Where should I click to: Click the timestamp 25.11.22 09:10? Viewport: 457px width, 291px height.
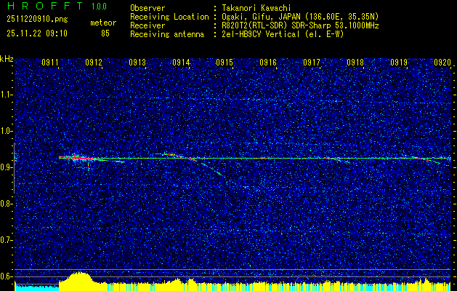tap(37, 33)
